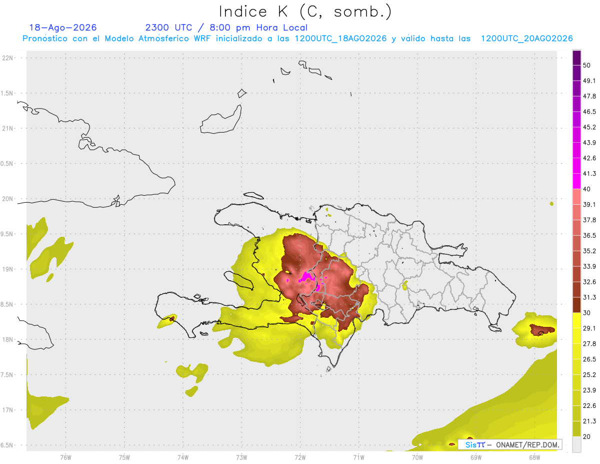Click the colorbar value "49.1"
Screen dimensions: 600x464
point(589,81)
